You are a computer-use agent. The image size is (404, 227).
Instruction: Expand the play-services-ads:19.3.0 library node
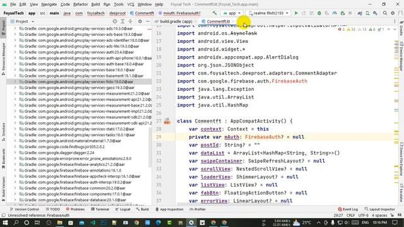coord(15,28)
